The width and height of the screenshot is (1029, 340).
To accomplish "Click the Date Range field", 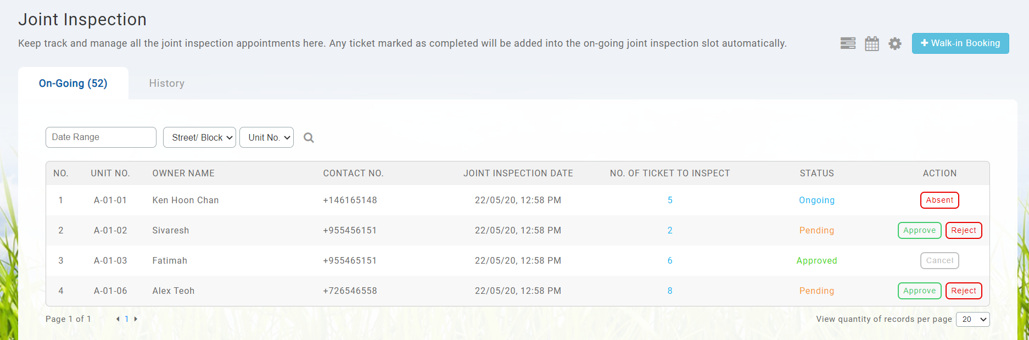I will coord(101,137).
